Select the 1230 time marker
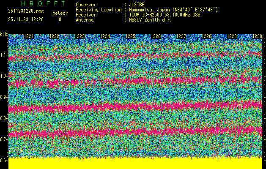Screen dimensions: 266x169 pos(257,36)
